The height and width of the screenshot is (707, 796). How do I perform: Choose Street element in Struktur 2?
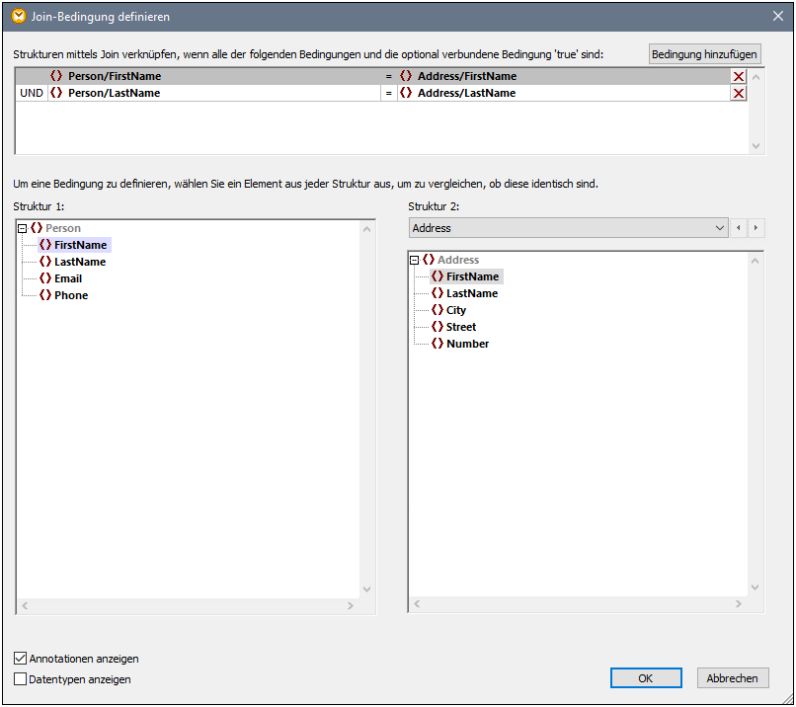[460, 327]
